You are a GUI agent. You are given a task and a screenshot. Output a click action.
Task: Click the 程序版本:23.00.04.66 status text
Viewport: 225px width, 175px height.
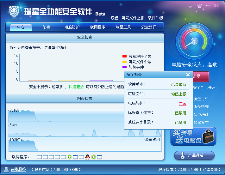click(x=190, y=170)
